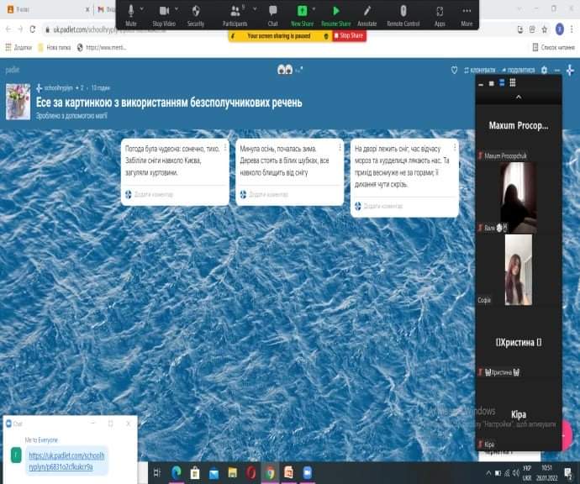Open Participants panel in Zoom

235,15
